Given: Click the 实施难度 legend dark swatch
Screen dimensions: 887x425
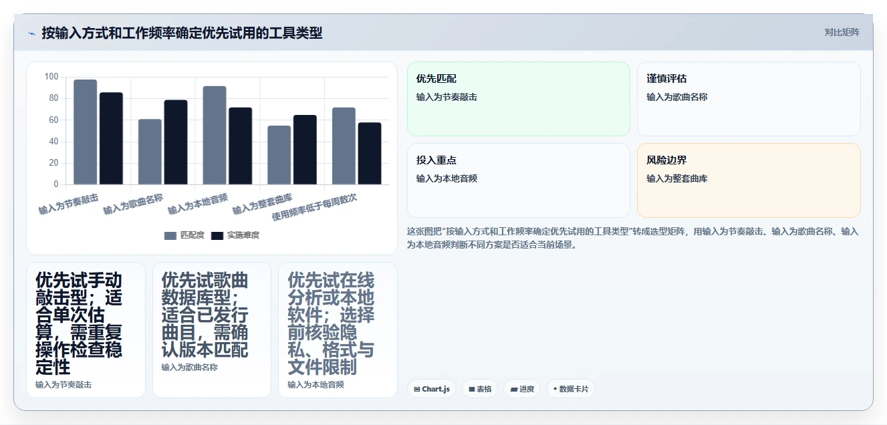Looking at the screenshot, I should click(x=217, y=235).
